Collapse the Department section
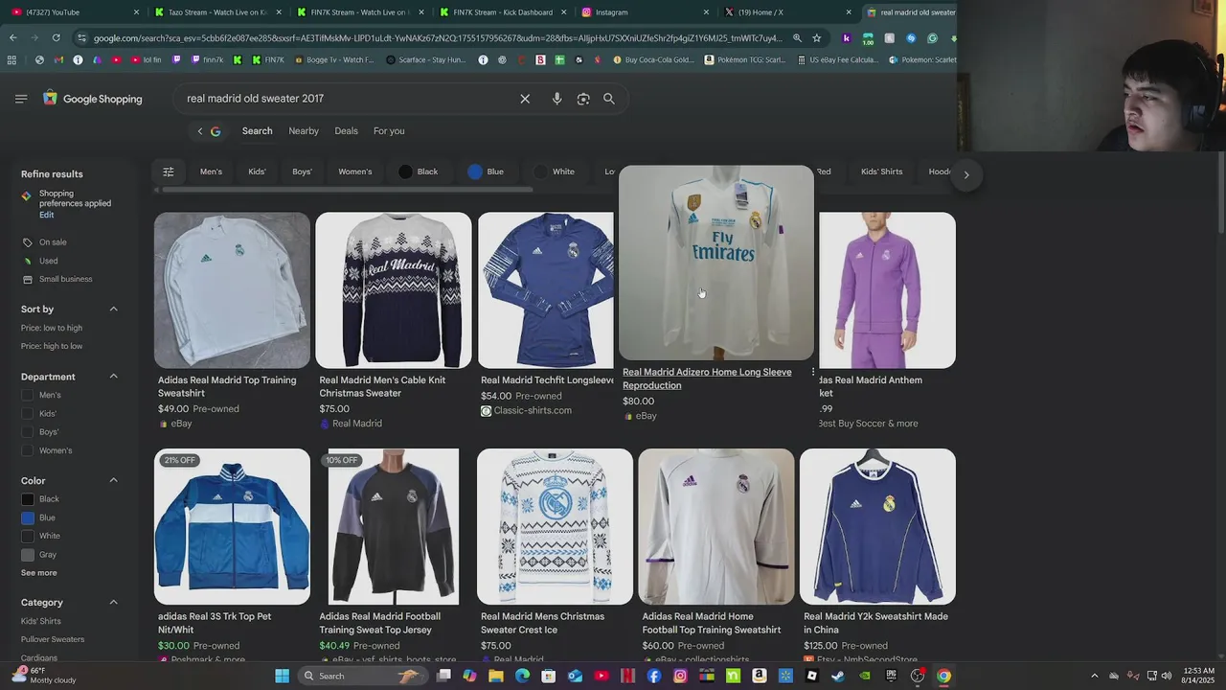 (x=113, y=377)
